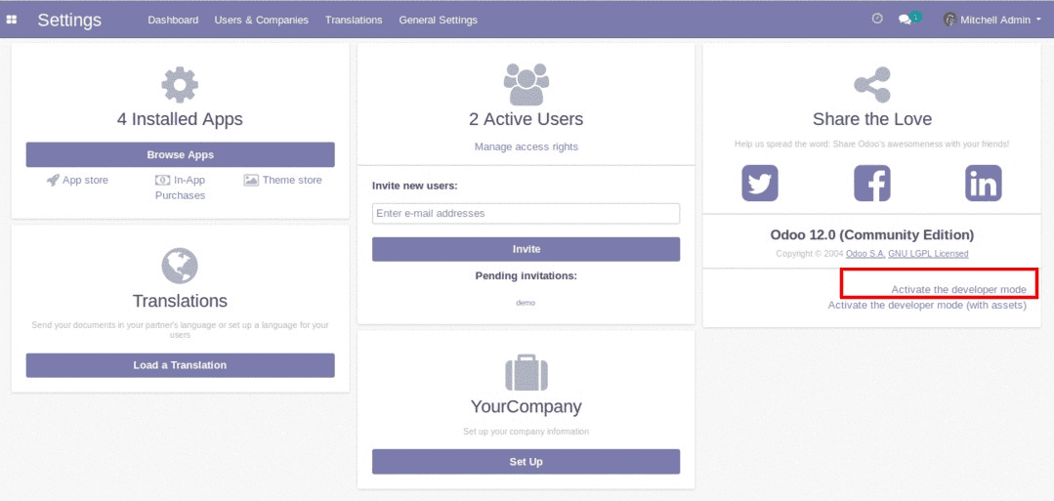Screen dimensions: 1054x501
Task: Share on Facebook icon
Action: [x=872, y=183]
